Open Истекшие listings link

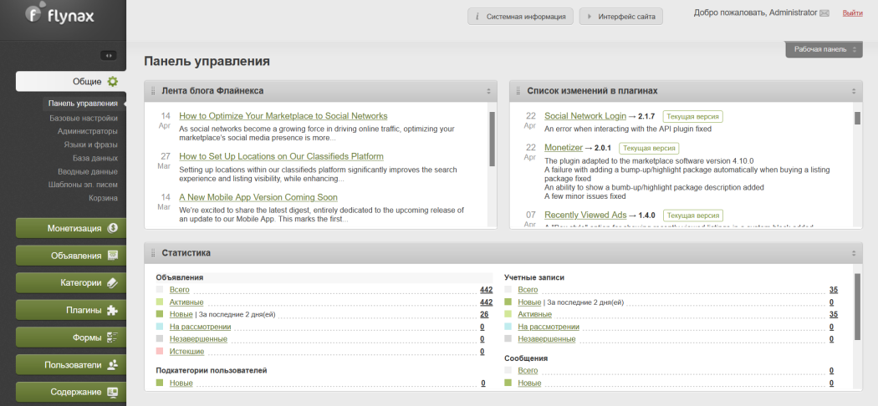pyautogui.click(x=186, y=351)
